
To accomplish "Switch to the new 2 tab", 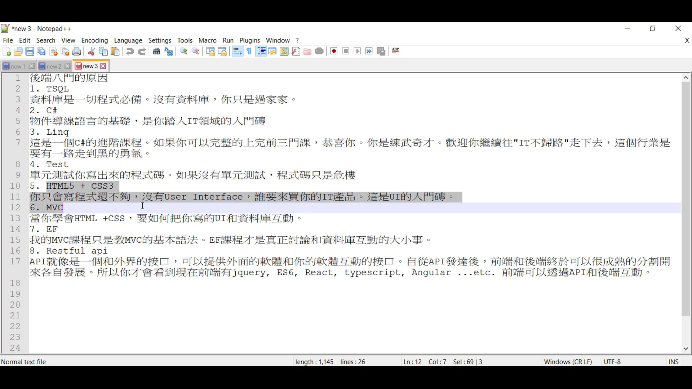I will [x=53, y=66].
